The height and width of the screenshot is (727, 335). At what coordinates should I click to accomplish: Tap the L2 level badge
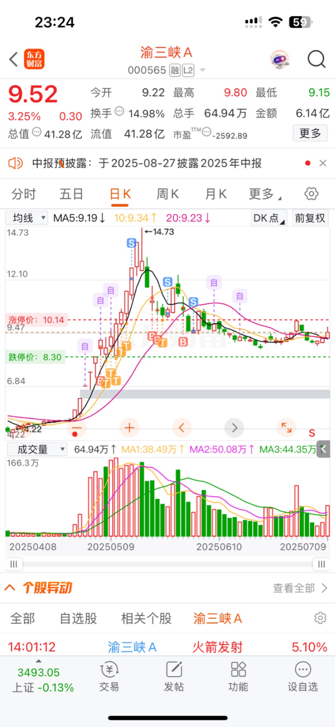pyautogui.click(x=188, y=70)
